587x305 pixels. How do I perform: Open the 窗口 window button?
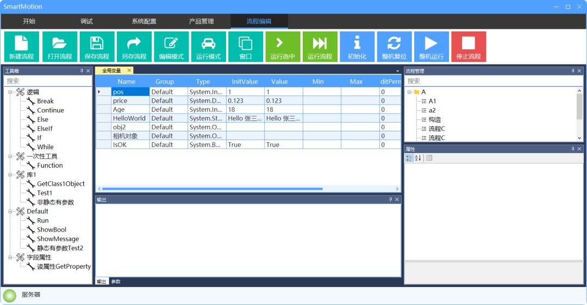(x=246, y=46)
